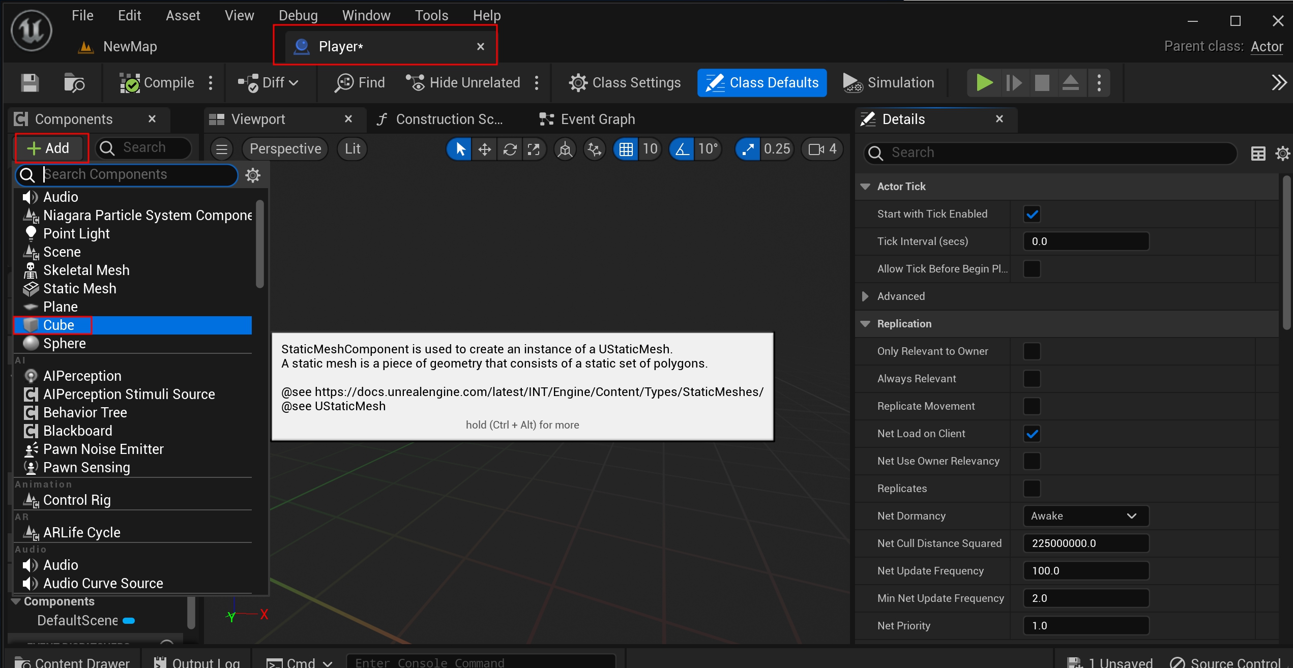The width and height of the screenshot is (1293, 668).
Task: Enable Allow Tick Before Begin Play
Action: pyautogui.click(x=1032, y=269)
